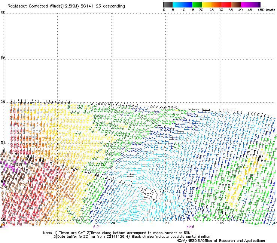
Task: Click the note line 'Times are GMT'
Action: click(74, 233)
